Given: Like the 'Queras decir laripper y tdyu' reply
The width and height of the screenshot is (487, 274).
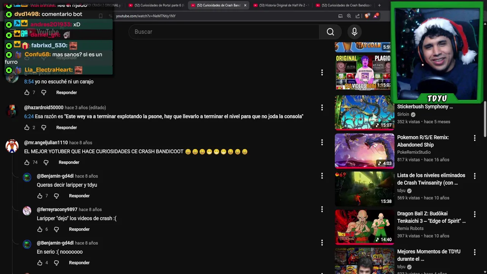Looking at the screenshot, I should point(40,196).
